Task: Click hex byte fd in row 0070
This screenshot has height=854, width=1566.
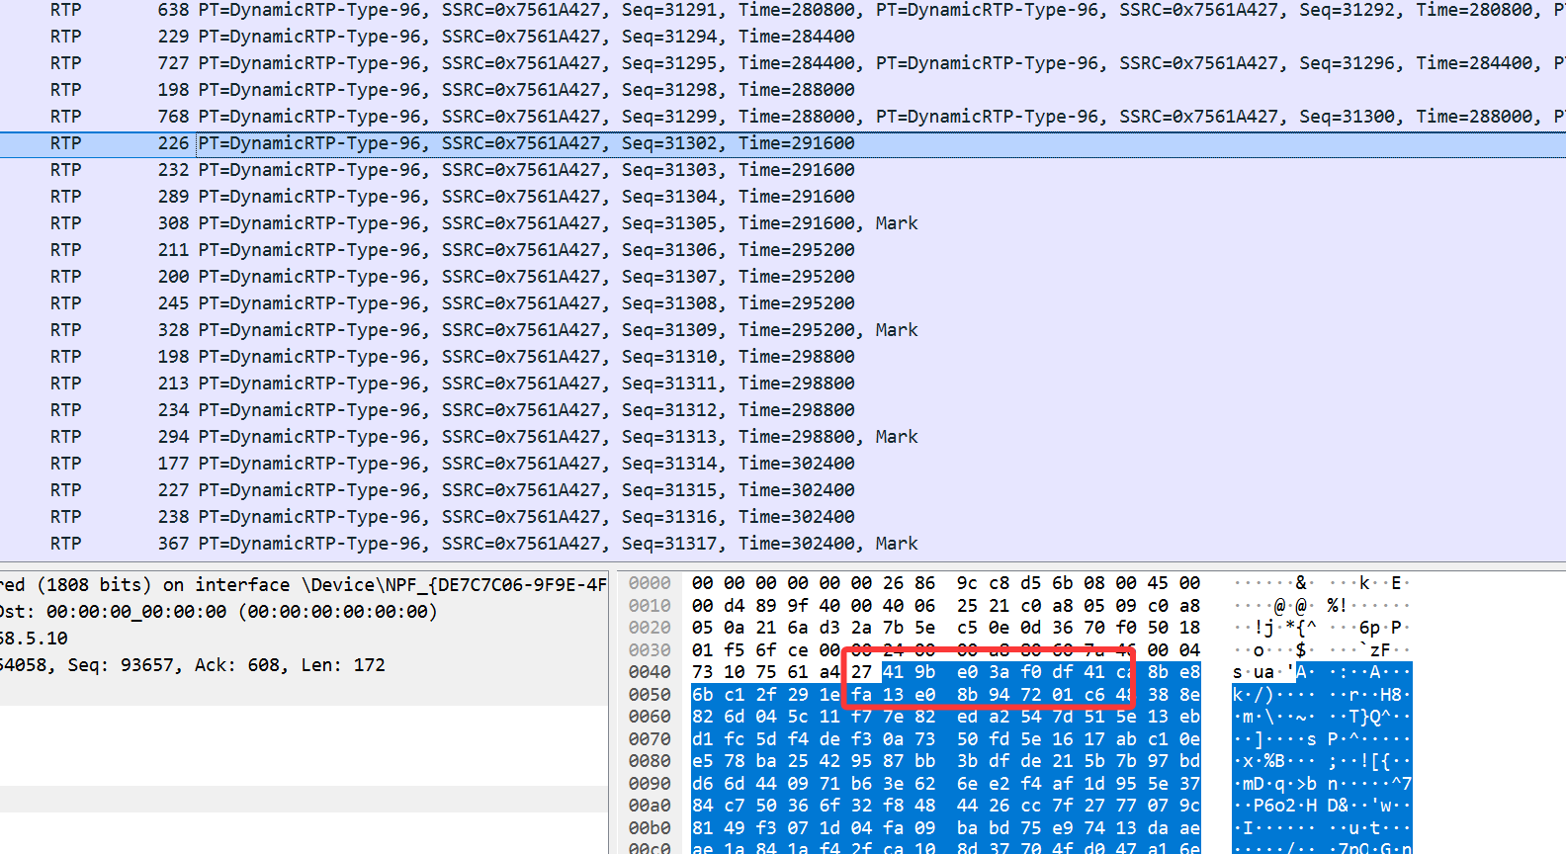Action: [x=1000, y=739]
